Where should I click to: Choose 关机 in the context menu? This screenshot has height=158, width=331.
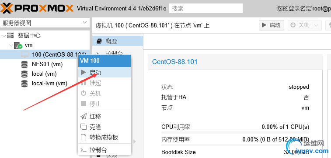(105, 93)
